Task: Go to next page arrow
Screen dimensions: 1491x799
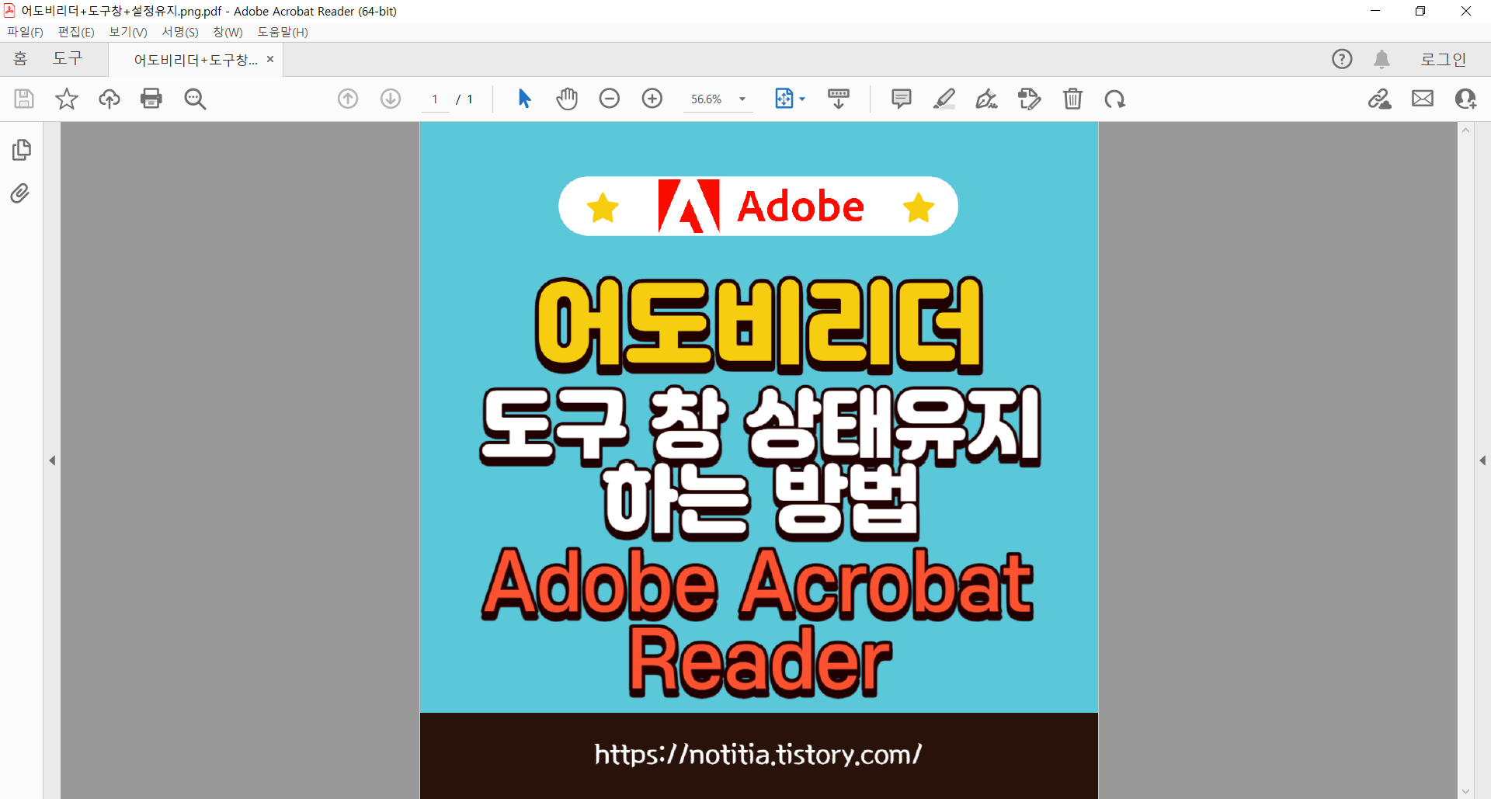Action: [391, 99]
